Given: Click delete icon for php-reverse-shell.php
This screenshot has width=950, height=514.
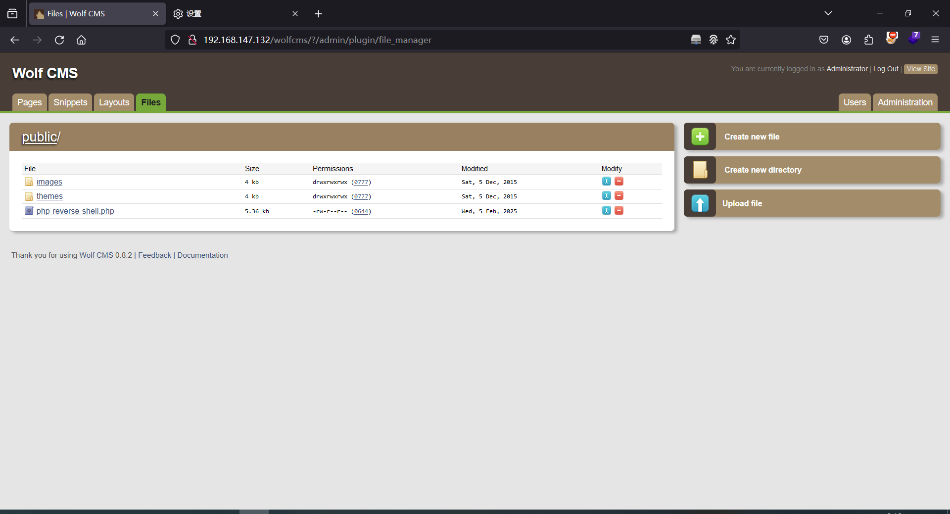Looking at the screenshot, I should coord(619,211).
